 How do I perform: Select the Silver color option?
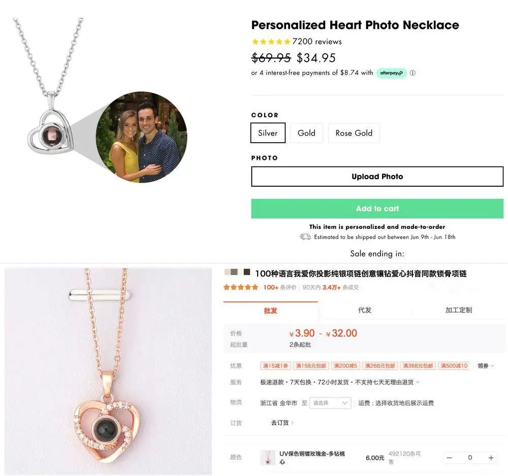[268, 133]
